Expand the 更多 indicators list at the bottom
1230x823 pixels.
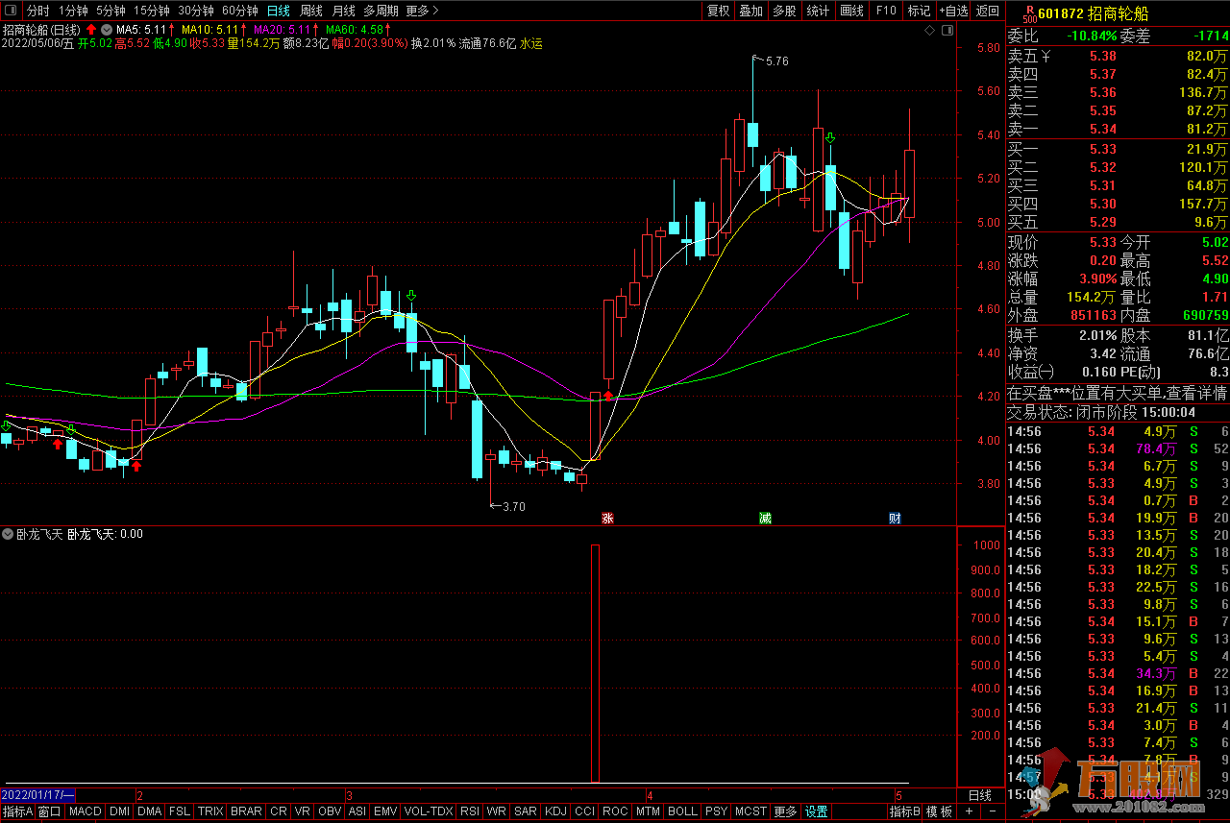pyautogui.click(x=785, y=811)
